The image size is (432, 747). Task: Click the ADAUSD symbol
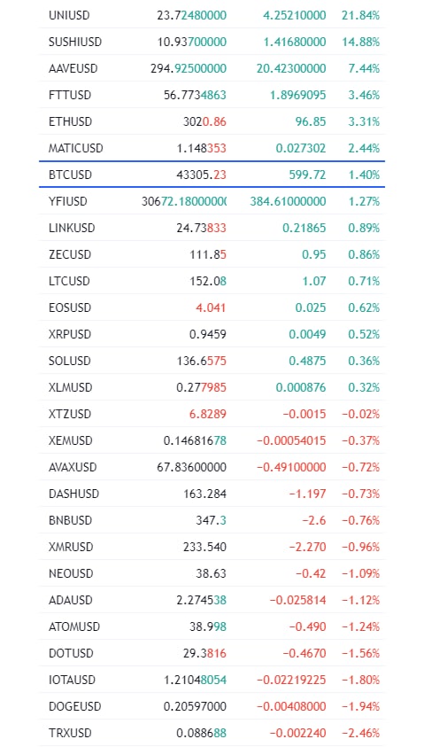[71, 600]
